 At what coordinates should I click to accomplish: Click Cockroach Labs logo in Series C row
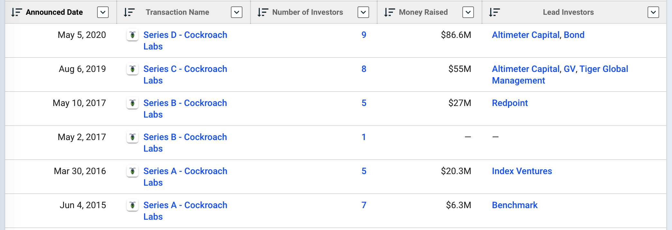click(x=132, y=69)
